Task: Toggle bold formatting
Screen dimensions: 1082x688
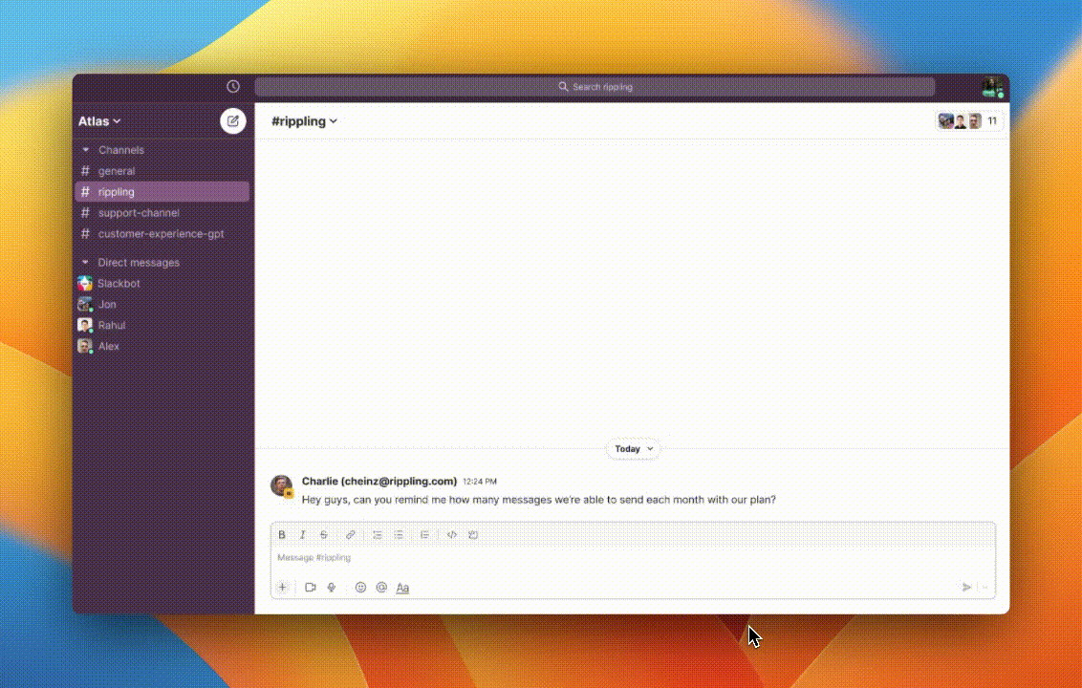Action: click(282, 535)
